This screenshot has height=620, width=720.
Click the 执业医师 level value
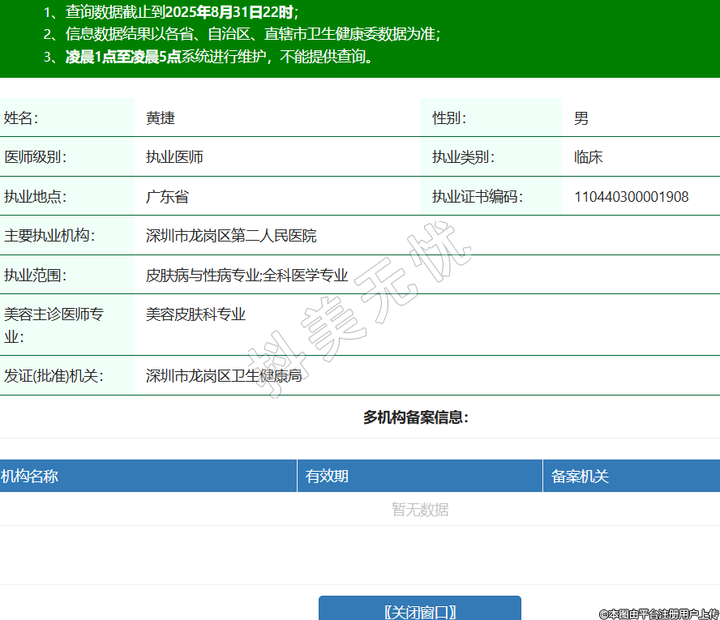[174, 157]
